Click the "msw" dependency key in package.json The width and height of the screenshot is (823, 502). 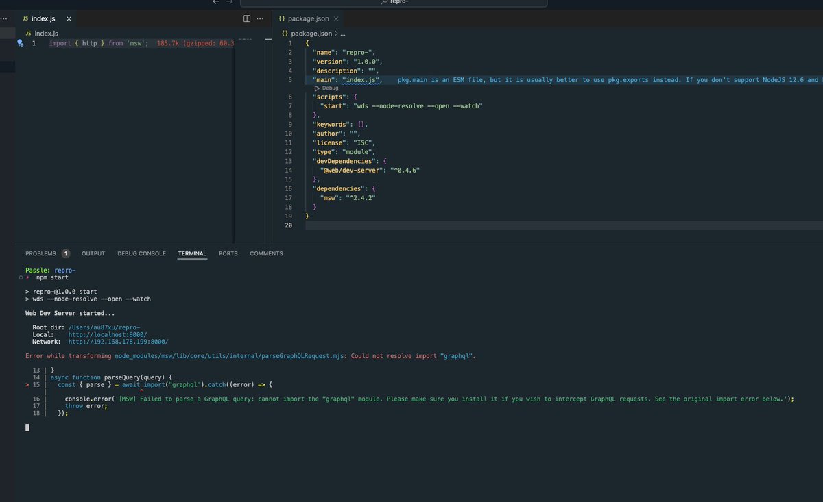pos(330,197)
